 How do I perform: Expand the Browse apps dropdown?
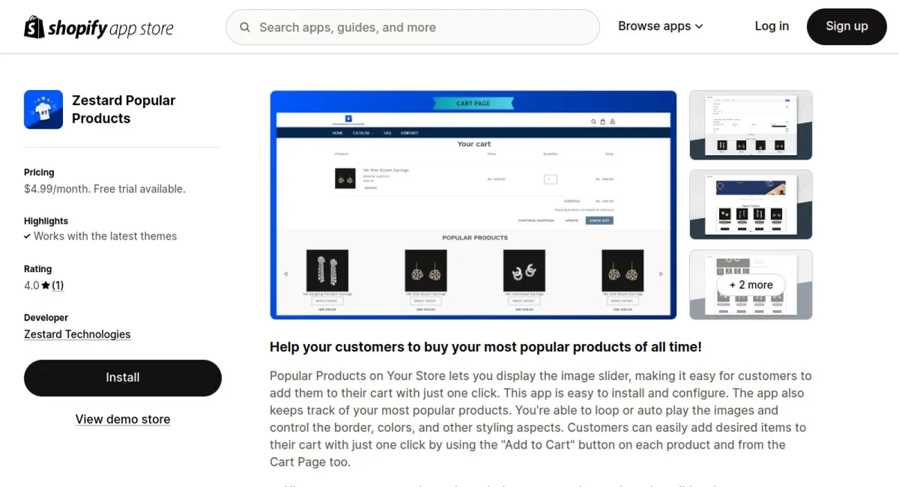661,26
